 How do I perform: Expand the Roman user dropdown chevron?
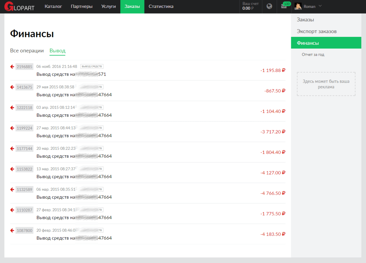pyautogui.click(x=320, y=6)
